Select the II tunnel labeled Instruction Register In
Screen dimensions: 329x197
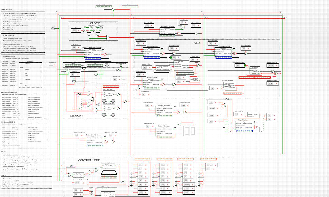pyautogui.click(x=79, y=135)
